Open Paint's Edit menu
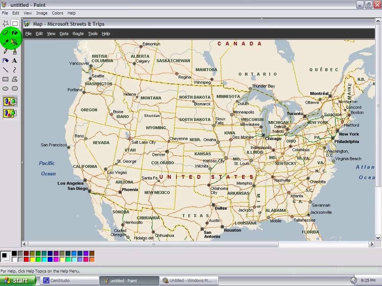382x286 pixels. (x=16, y=13)
